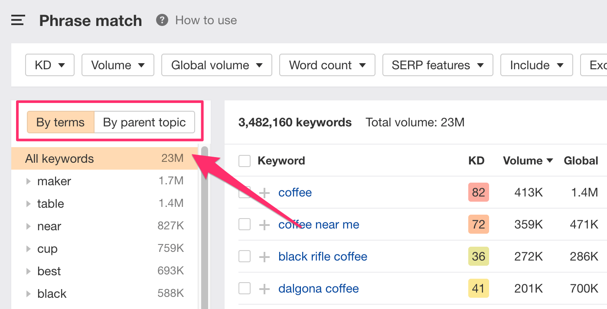
Task: Open the coffee keyword link
Action: click(295, 193)
